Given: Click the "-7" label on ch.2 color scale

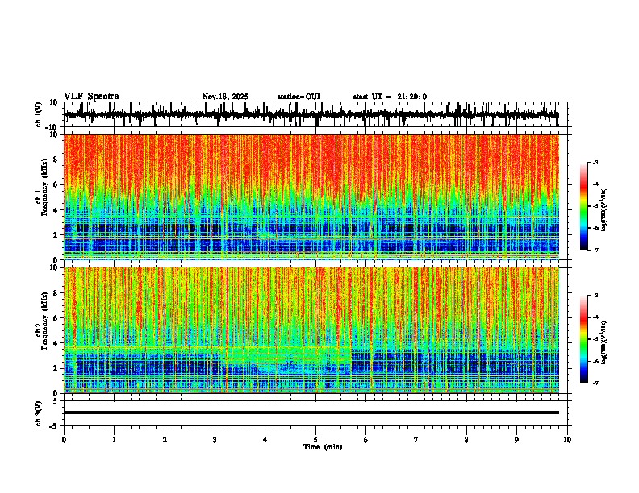Looking at the screenshot, I should pyautogui.click(x=595, y=383).
